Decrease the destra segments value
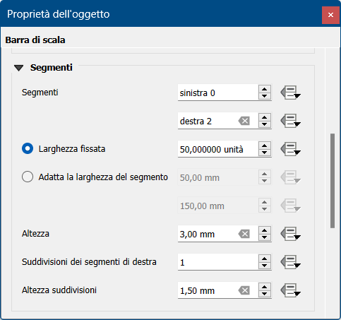The height and width of the screenshot is (320, 341). pyautogui.click(x=265, y=124)
